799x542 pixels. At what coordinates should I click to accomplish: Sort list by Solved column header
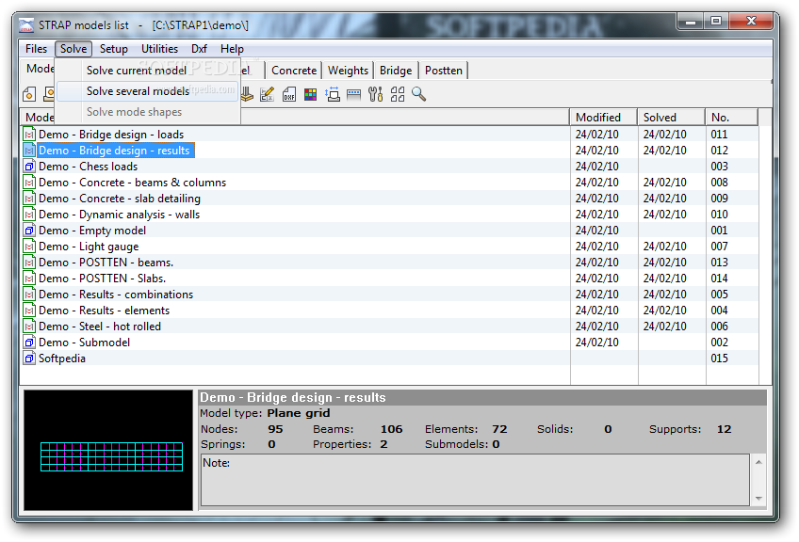click(671, 117)
